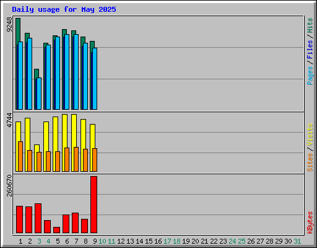Click day label 7 on the x-axis

pos(76,241)
